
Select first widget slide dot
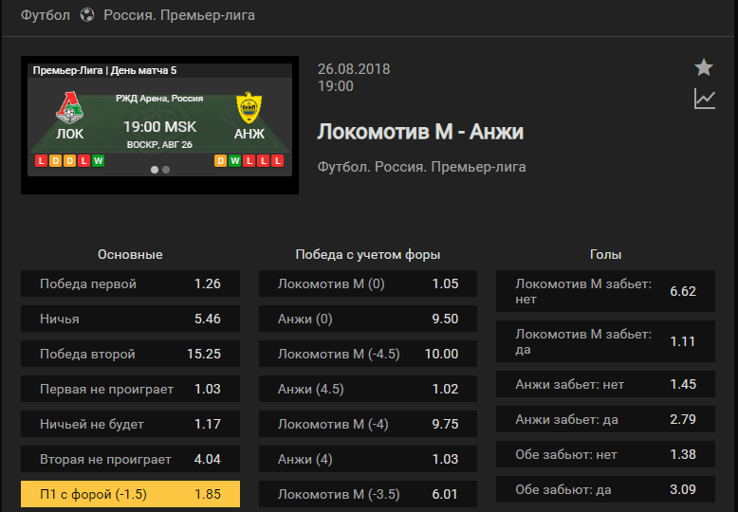tap(155, 170)
